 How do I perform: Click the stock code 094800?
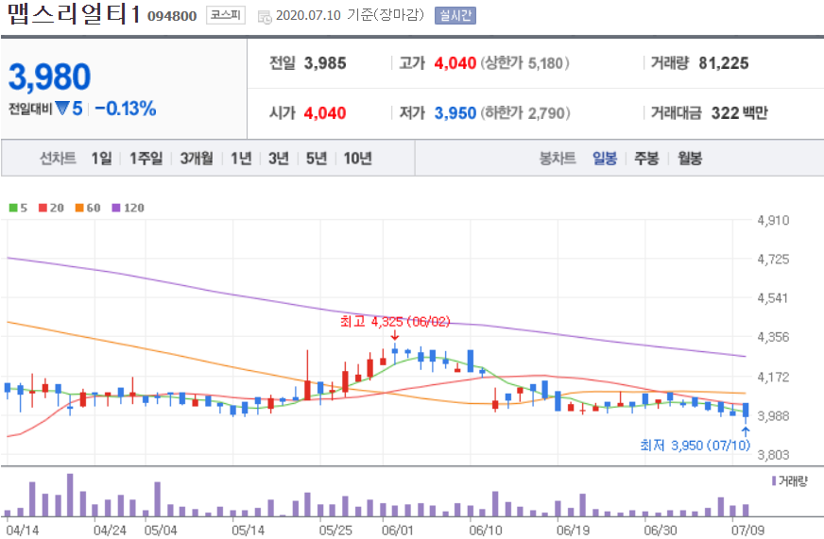pos(172,16)
